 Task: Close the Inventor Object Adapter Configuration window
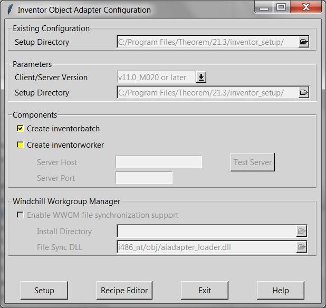[x=306, y=7]
